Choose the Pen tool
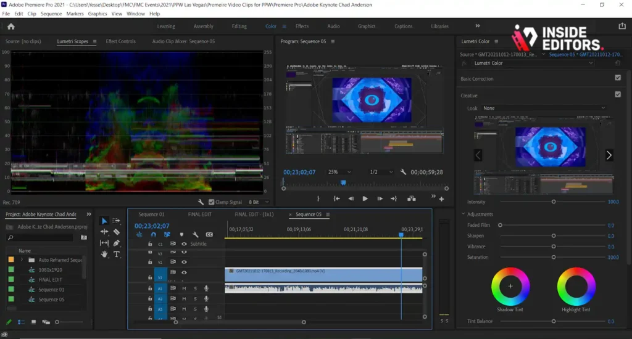The width and height of the screenshot is (632, 339). point(117,243)
